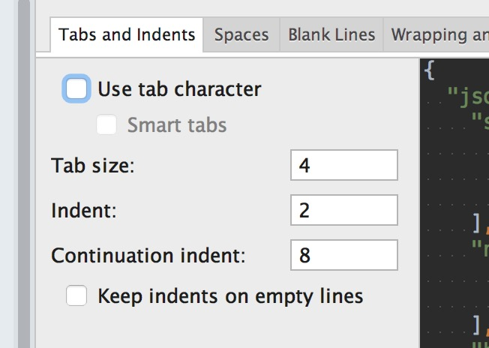
Task: Open the Spaces tab
Action: (x=241, y=34)
